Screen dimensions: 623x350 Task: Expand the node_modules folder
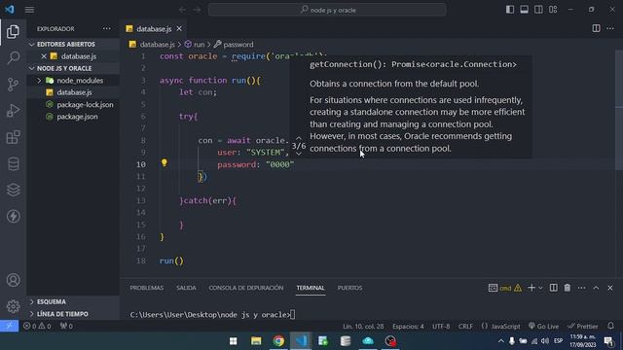pos(39,81)
